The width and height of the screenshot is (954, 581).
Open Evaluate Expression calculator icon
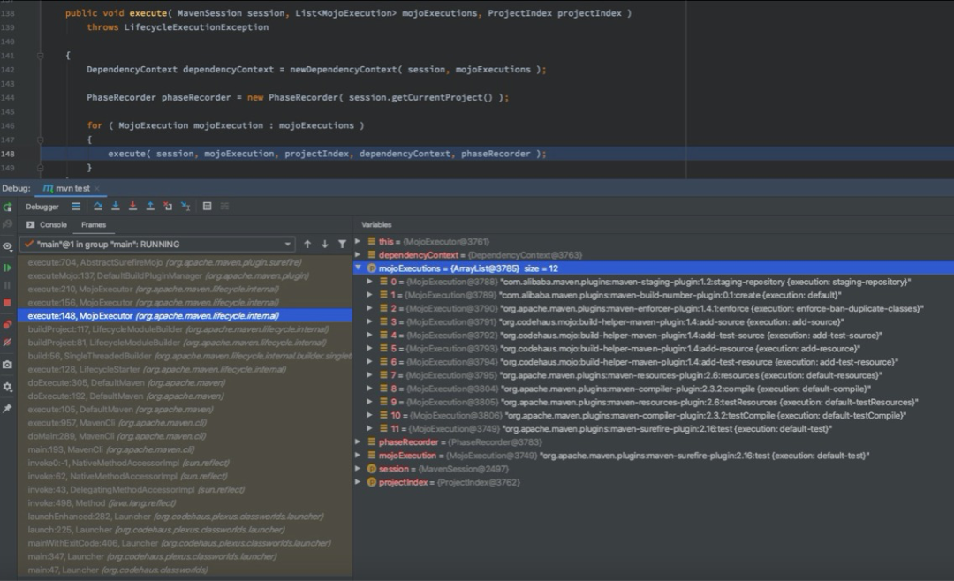(x=207, y=207)
